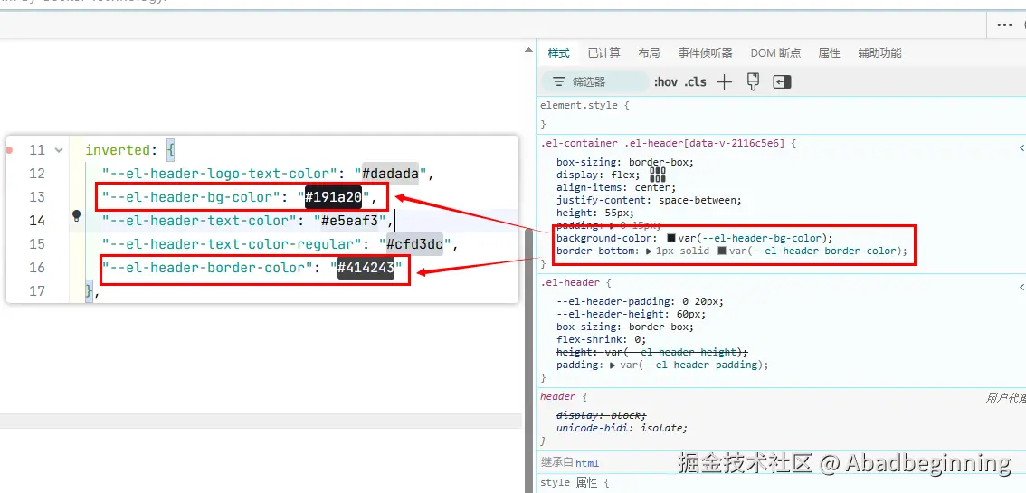Screen dimensions: 1026x493
Task: Click the .el-container .el-header selector
Action: pos(661,143)
